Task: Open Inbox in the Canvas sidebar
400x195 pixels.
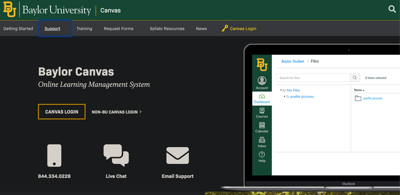Action: pos(262,142)
